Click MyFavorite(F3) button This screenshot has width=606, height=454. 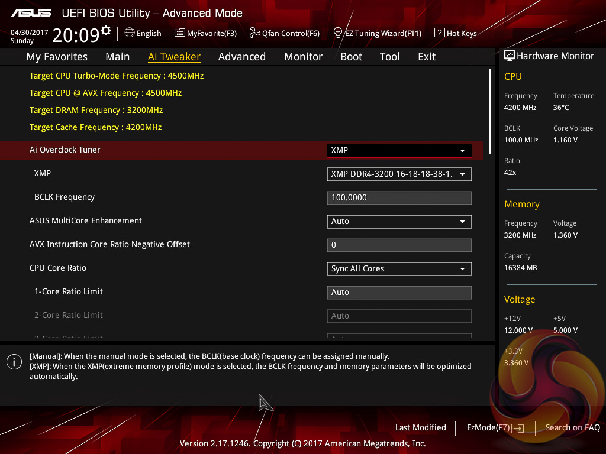205,33
